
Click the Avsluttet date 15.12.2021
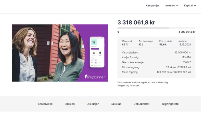[184, 45]
